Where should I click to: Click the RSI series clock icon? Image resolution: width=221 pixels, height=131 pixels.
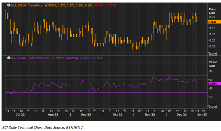pyautogui.click(x=9, y=58)
